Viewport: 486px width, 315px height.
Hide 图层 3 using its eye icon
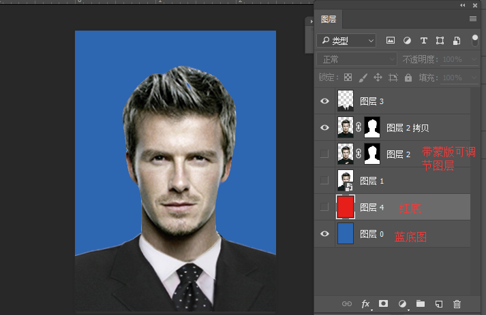coord(324,101)
